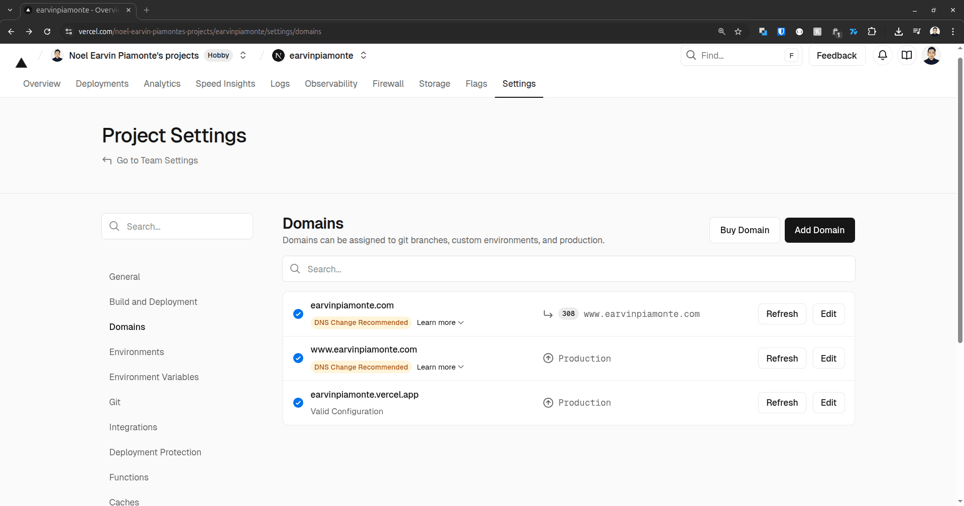
Task: Open browser extensions puzzle icon
Action: click(872, 32)
